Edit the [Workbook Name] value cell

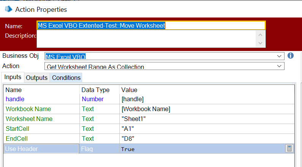(x=207, y=109)
